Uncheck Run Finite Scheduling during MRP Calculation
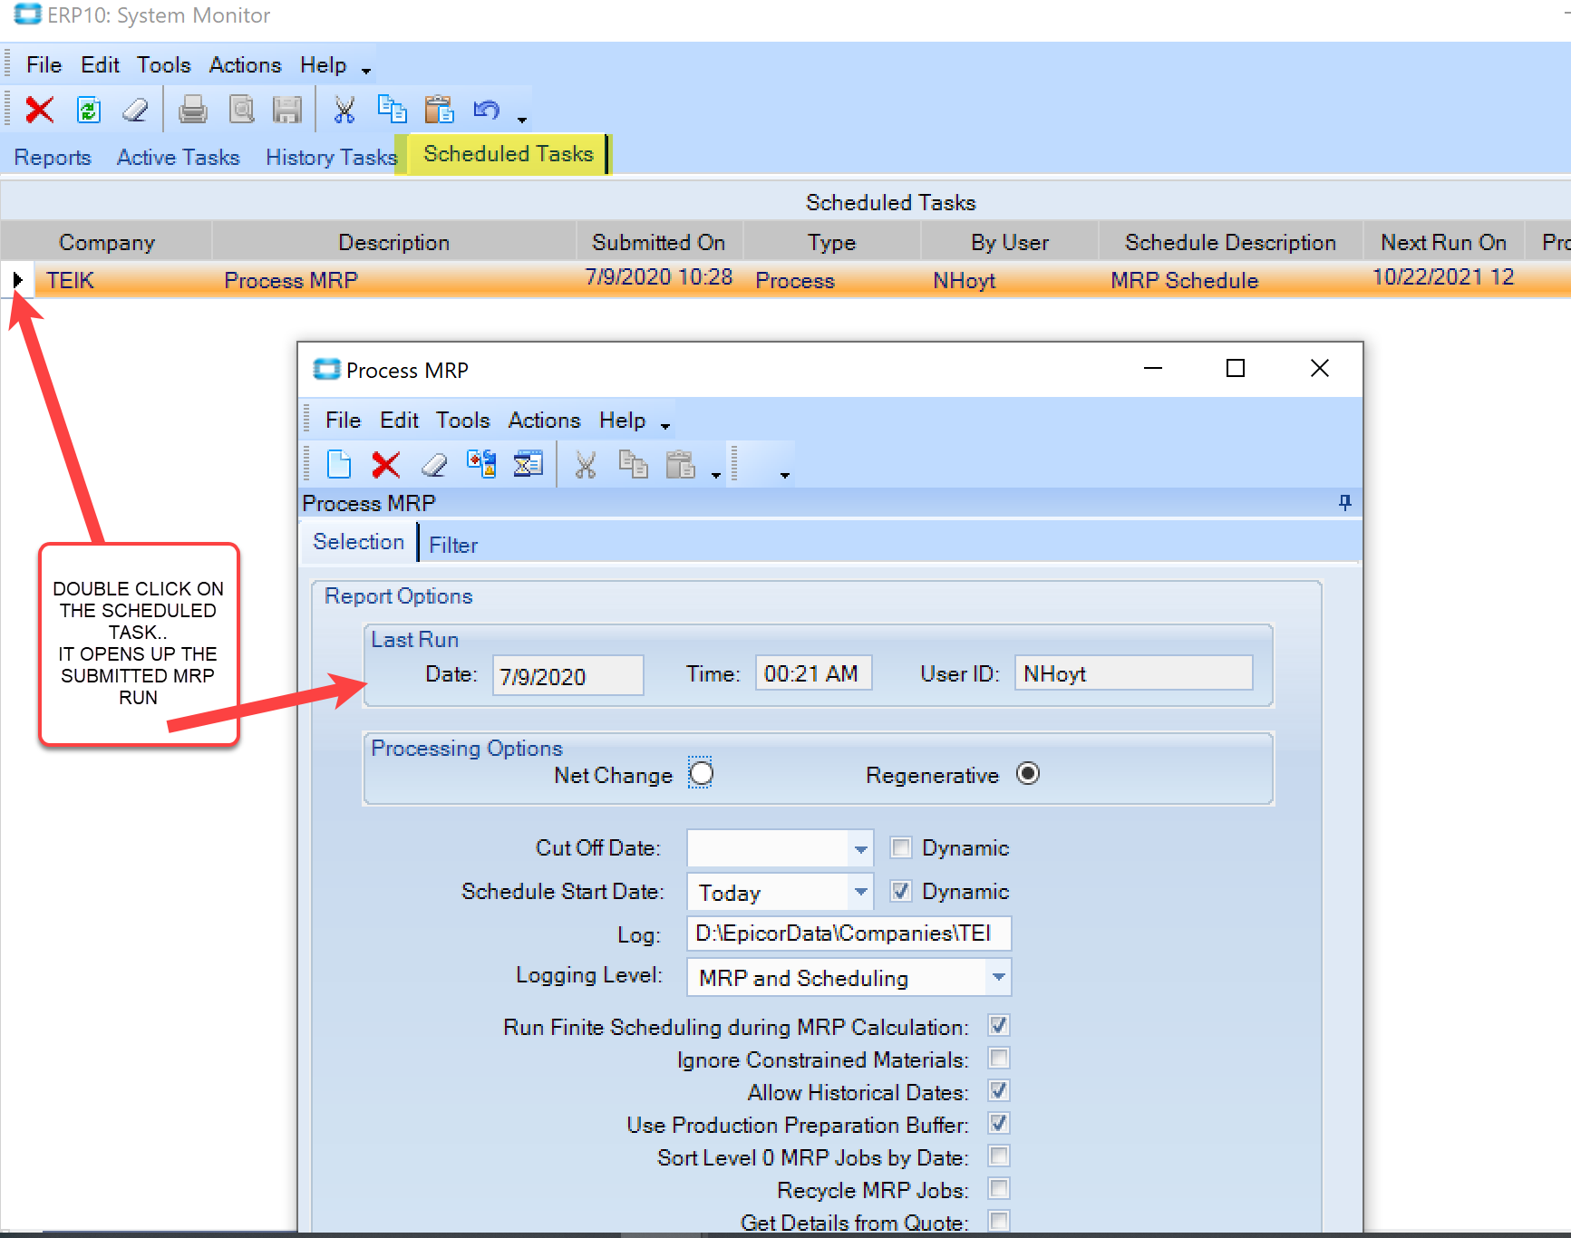 click(997, 1025)
